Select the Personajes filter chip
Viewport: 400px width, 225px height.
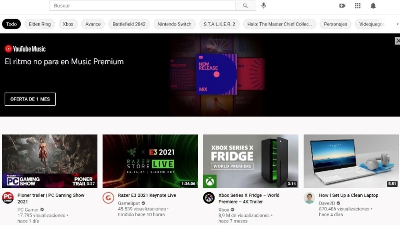click(x=336, y=24)
